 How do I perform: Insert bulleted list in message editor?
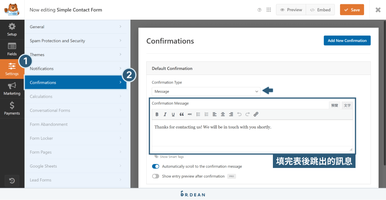198,114
